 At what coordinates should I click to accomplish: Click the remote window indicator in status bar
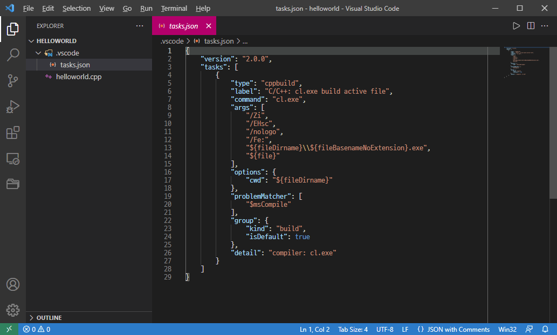click(9, 329)
